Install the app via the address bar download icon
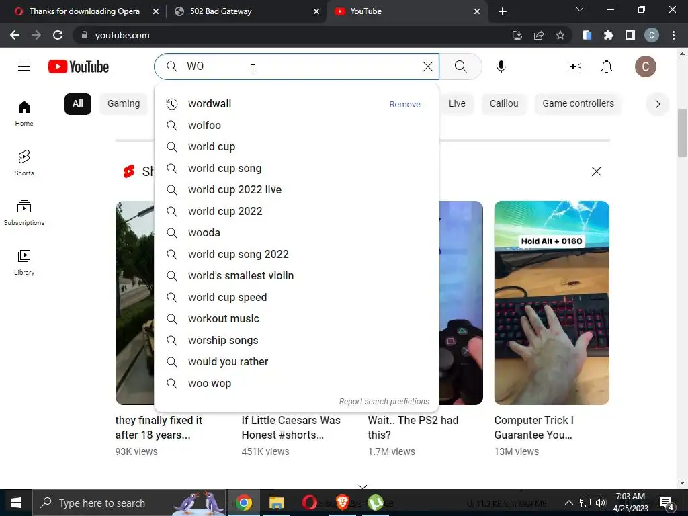The height and width of the screenshot is (516, 688). (x=517, y=35)
